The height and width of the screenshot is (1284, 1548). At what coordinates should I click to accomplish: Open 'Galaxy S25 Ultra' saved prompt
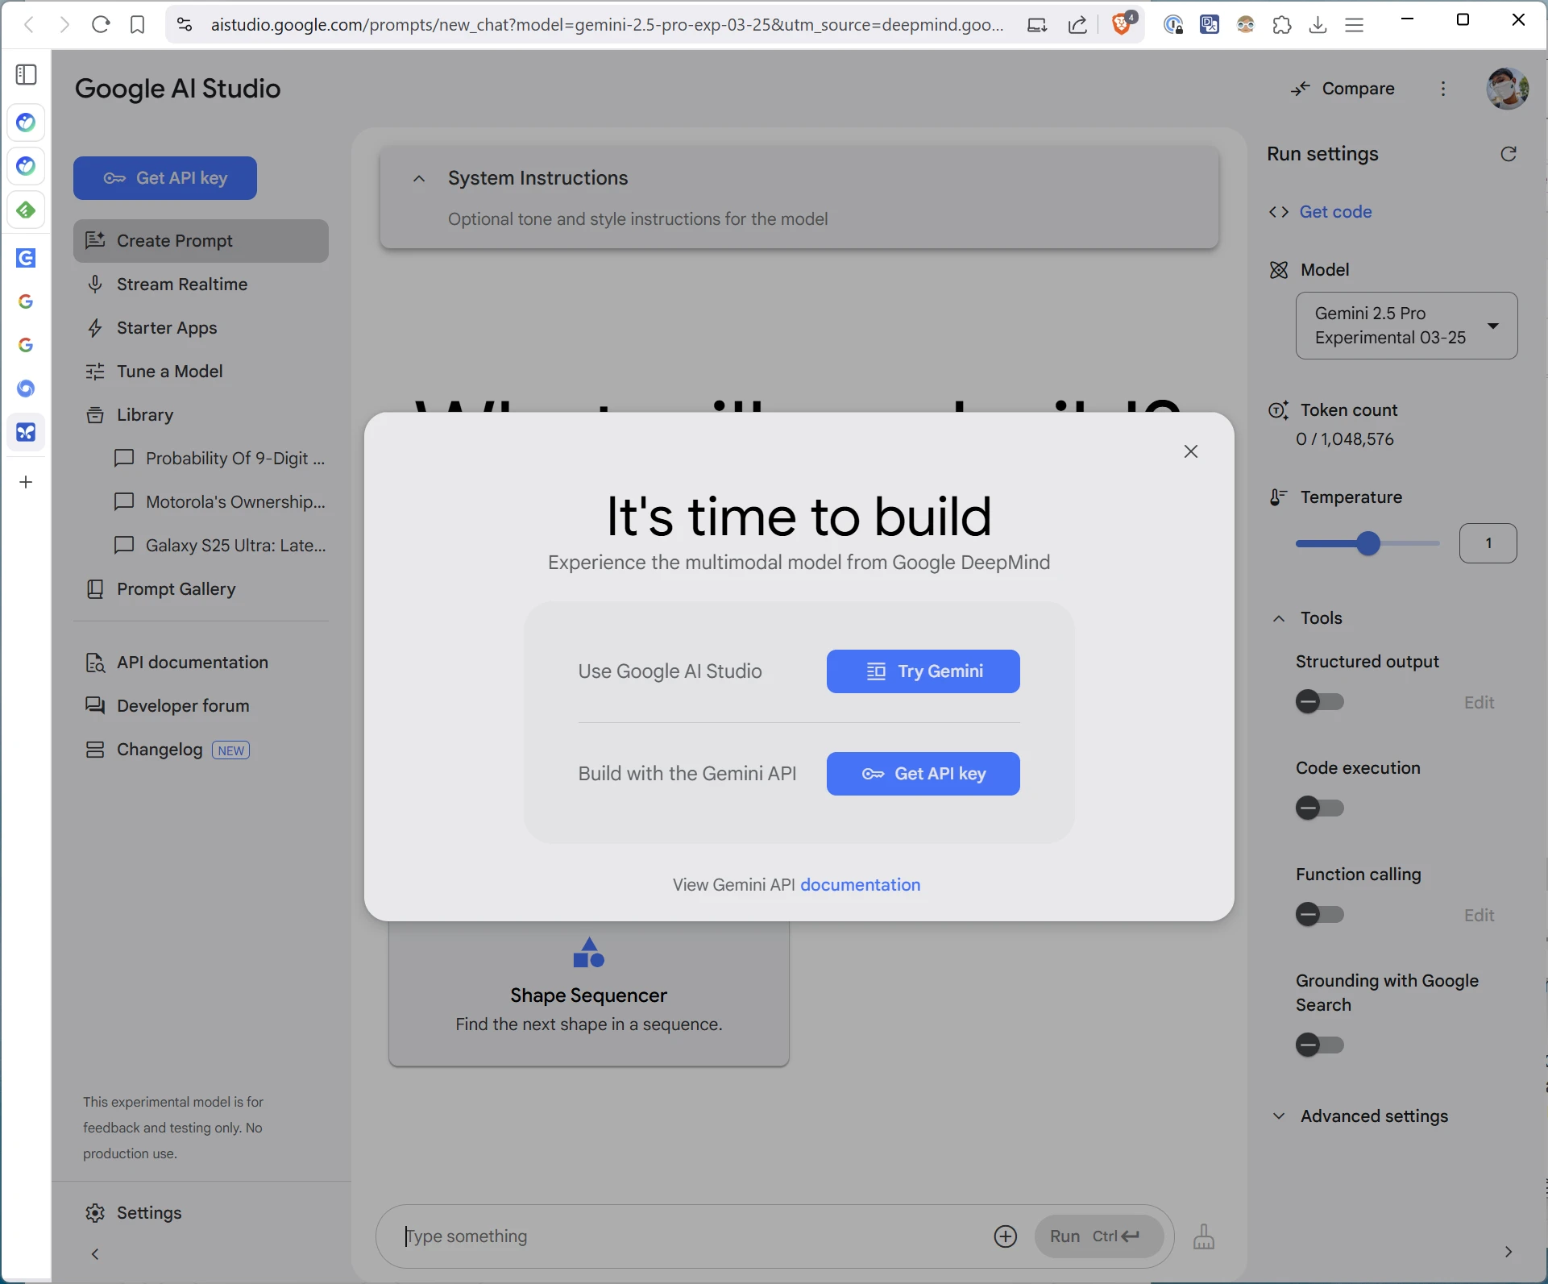click(220, 546)
